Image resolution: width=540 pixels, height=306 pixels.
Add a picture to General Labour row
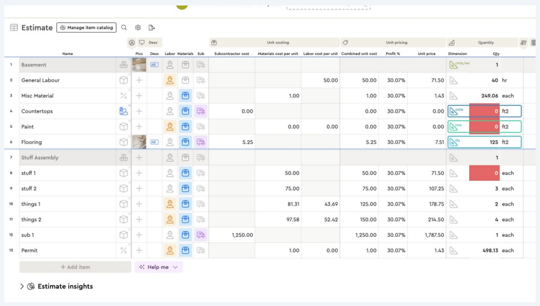pyautogui.click(x=139, y=80)
